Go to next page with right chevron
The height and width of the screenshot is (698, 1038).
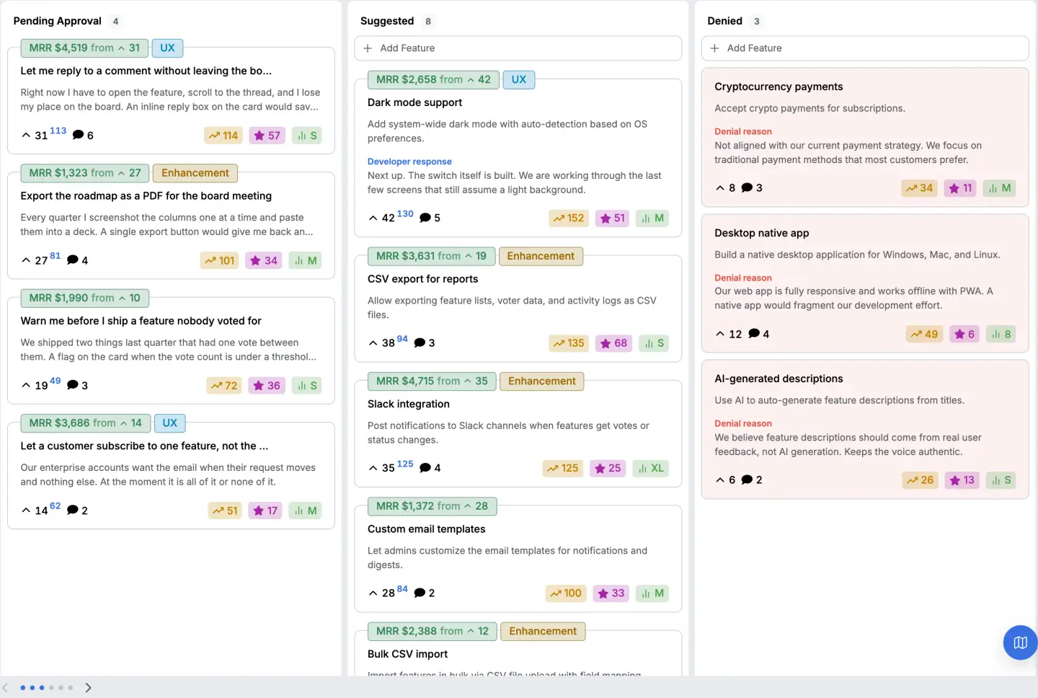point(88,687)
